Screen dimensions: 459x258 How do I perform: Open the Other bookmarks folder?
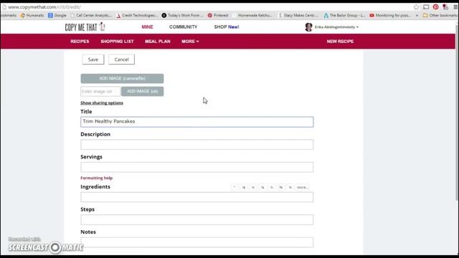point(440,15)
